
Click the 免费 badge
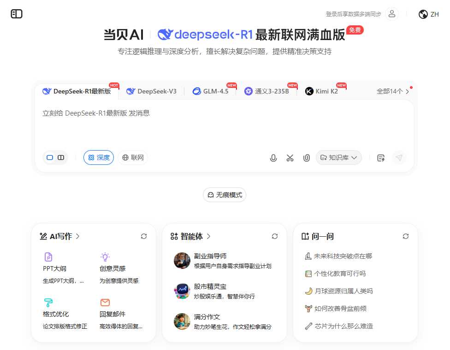[355, 30]
